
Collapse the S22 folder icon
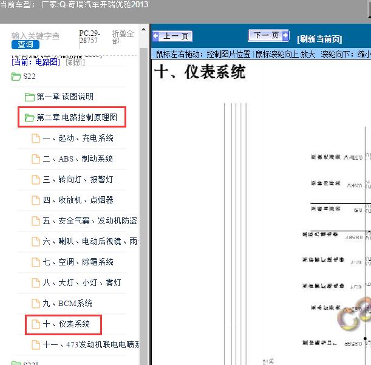click(16, 77)
